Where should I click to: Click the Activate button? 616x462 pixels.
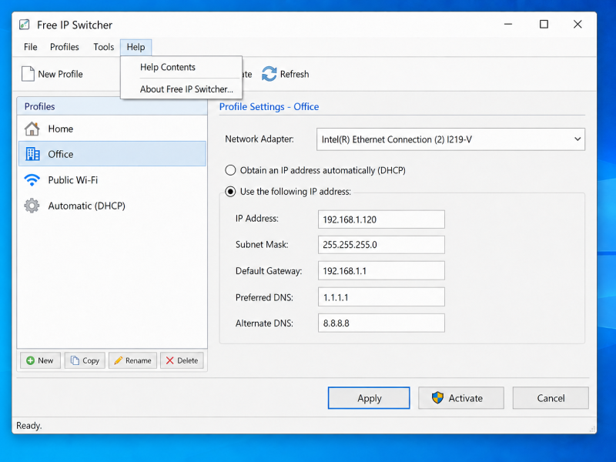click(x=460, y=398)
